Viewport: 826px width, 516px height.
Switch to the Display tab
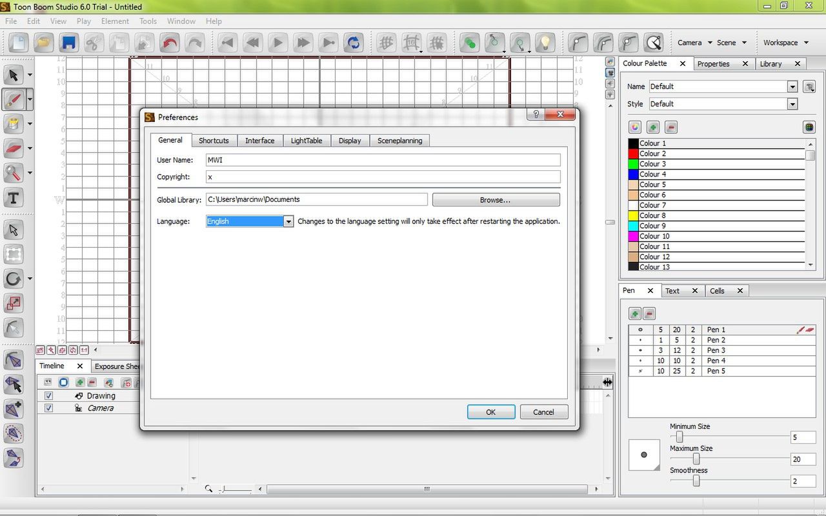350,141
